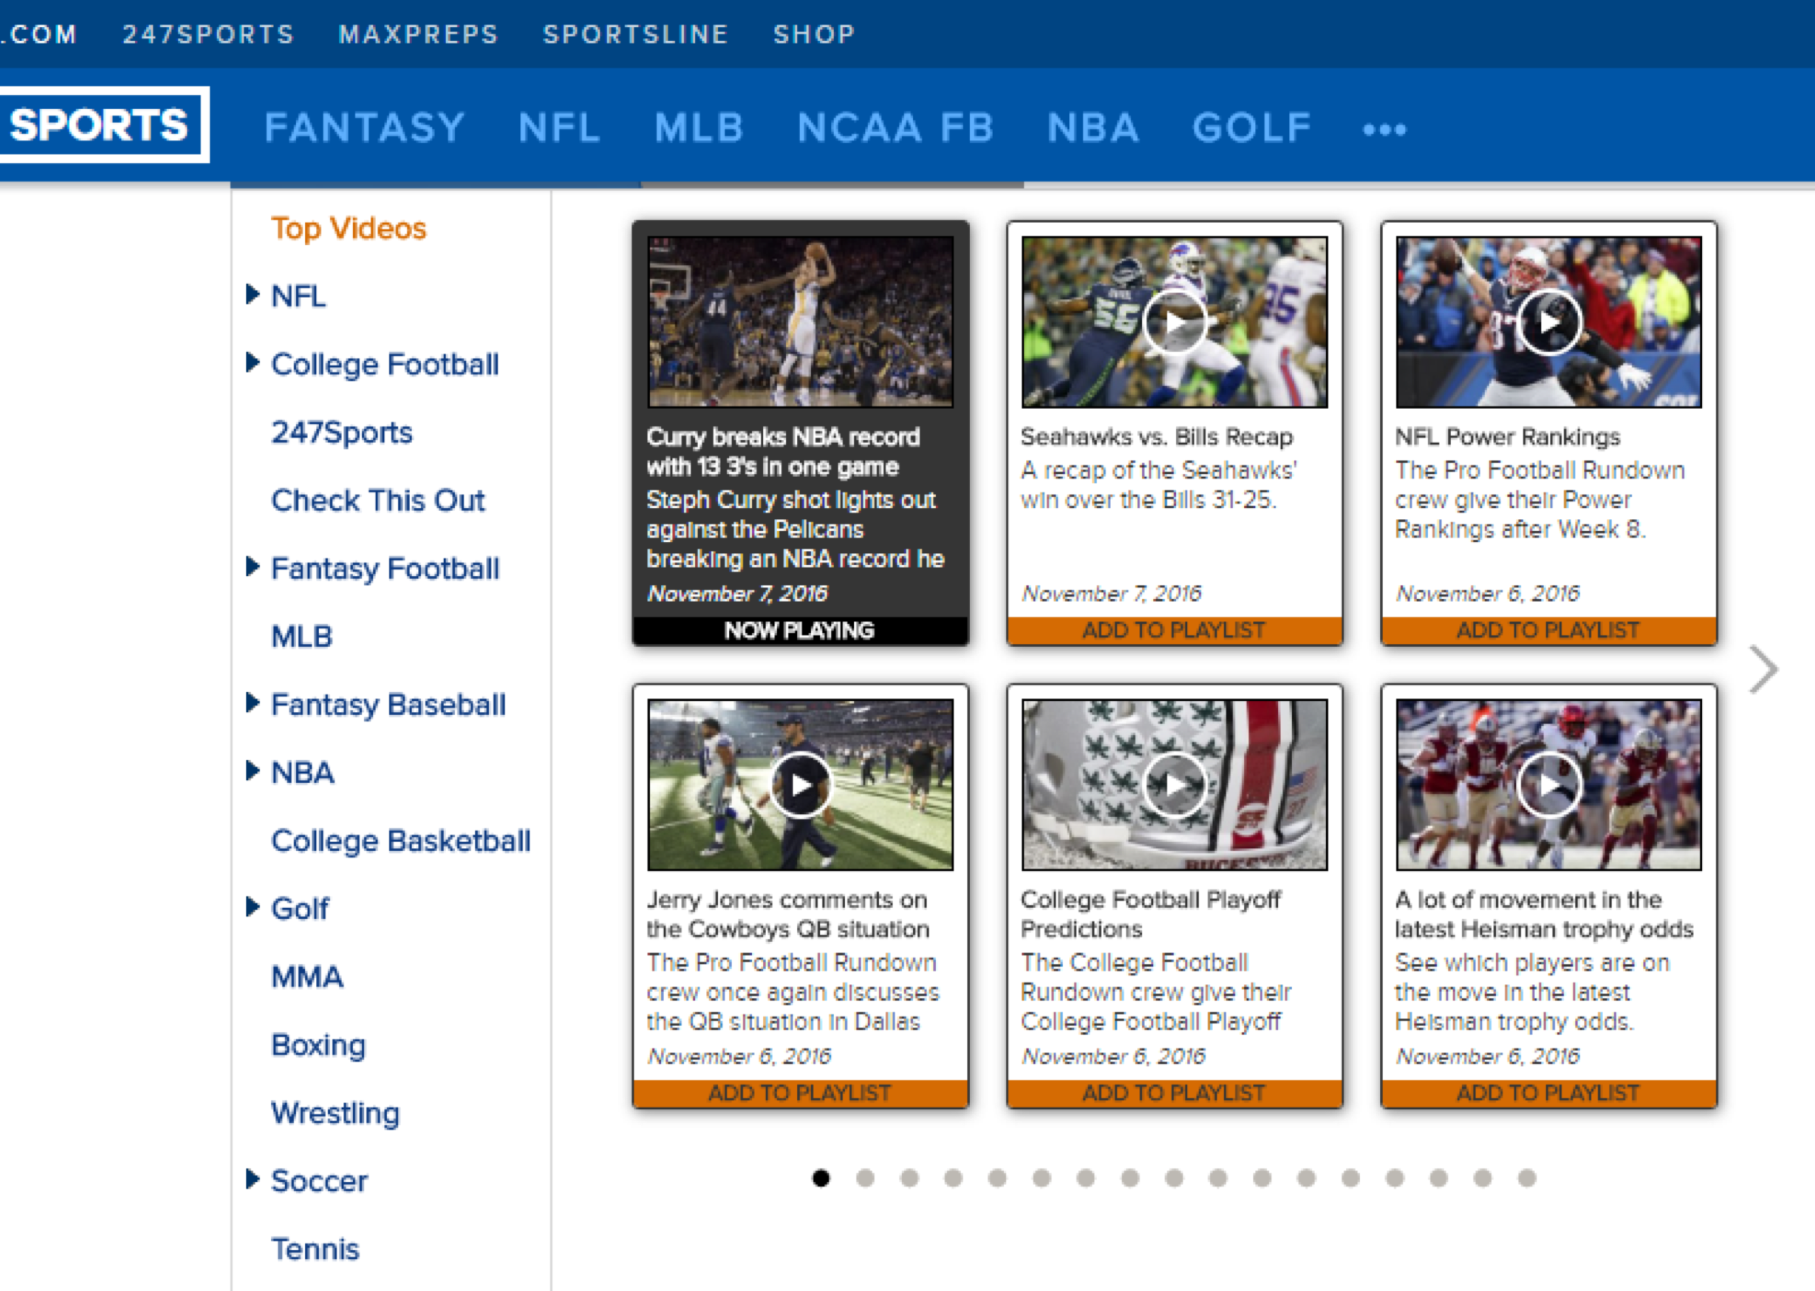Click 'College Football Playoff Predictions' title text
The height and width of the screenshot is (1291, 1815).
click(1151, 914)
